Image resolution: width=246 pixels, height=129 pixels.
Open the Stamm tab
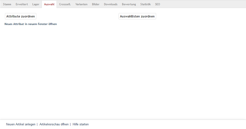coord(7,4)
